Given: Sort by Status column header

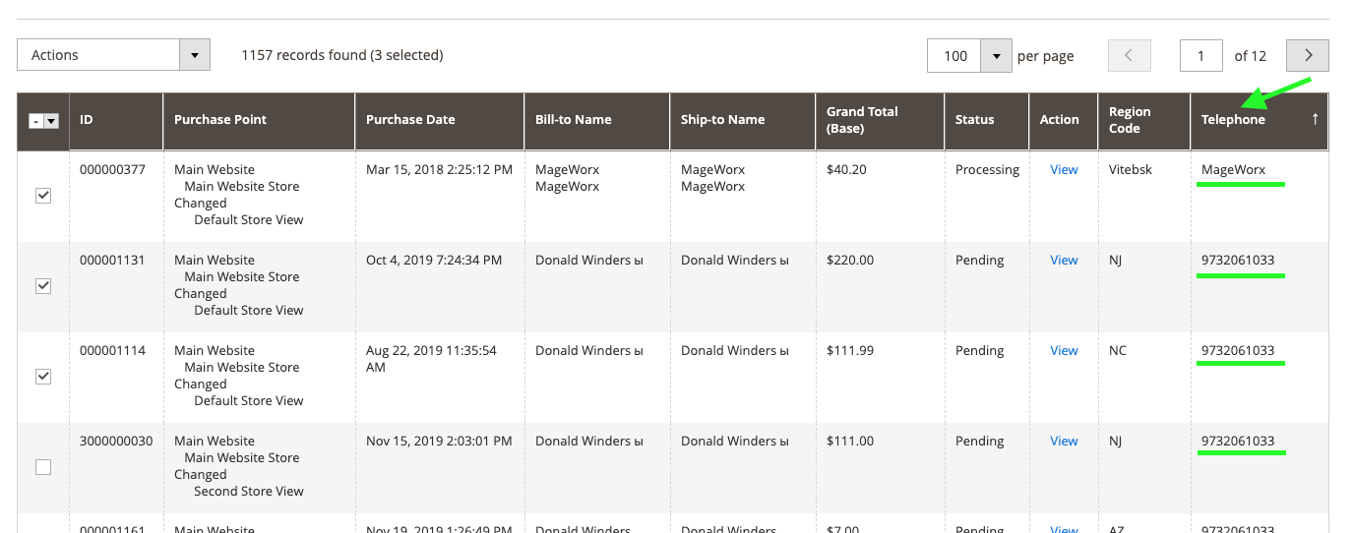Looking at the screenshot, I should point(974,120).
